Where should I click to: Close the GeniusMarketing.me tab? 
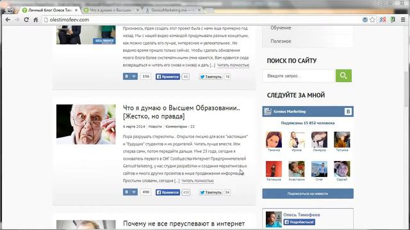click(199, 10)
